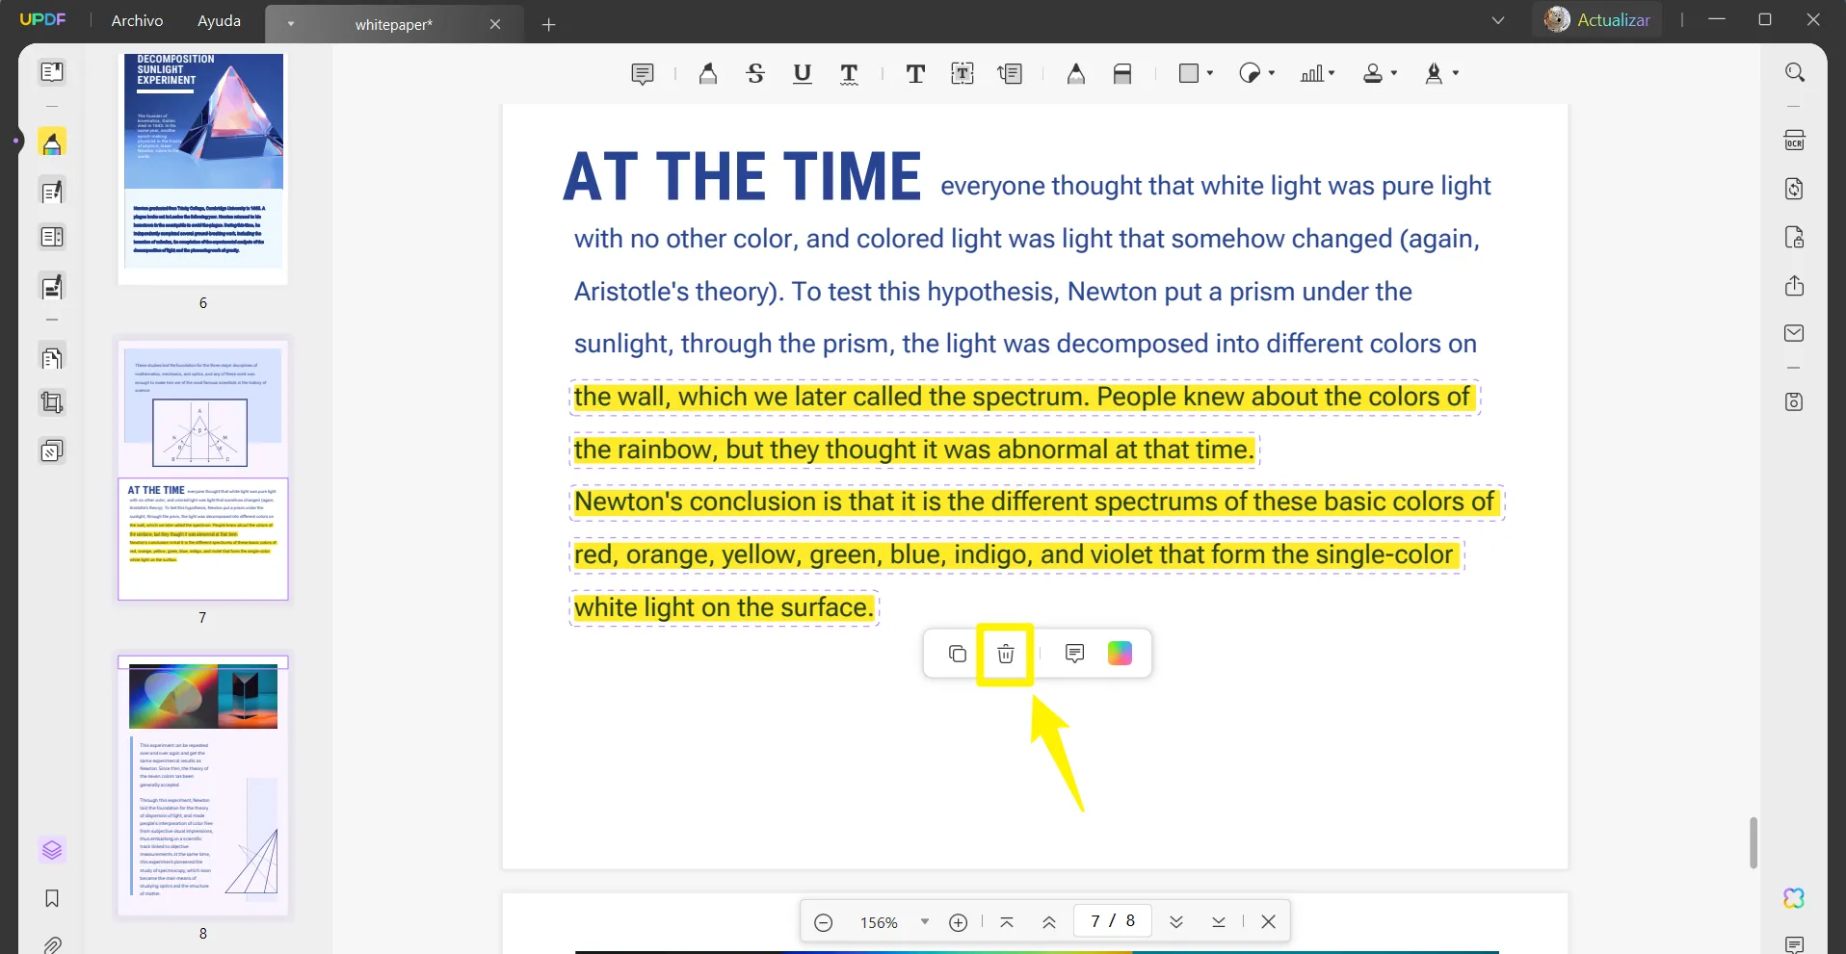The image size is (1846, 954).
Task: Switch to Reader mode in left sidebar
Action: [x=52, y=73]
